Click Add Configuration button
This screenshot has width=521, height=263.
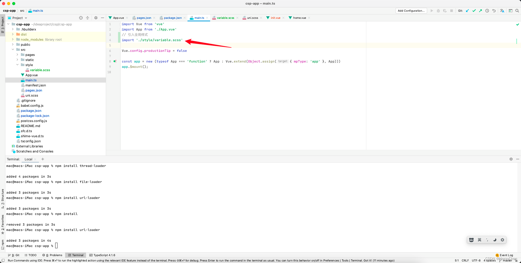click(411, 11)
